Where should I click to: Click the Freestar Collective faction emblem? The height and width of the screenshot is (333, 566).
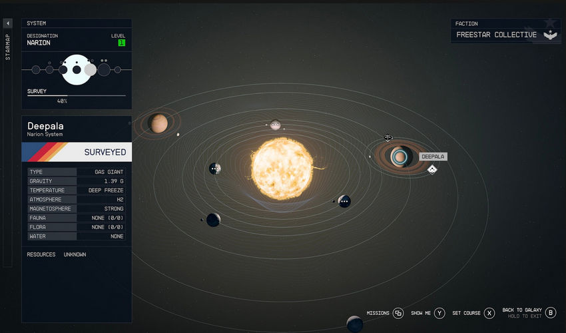pos(551,35)
